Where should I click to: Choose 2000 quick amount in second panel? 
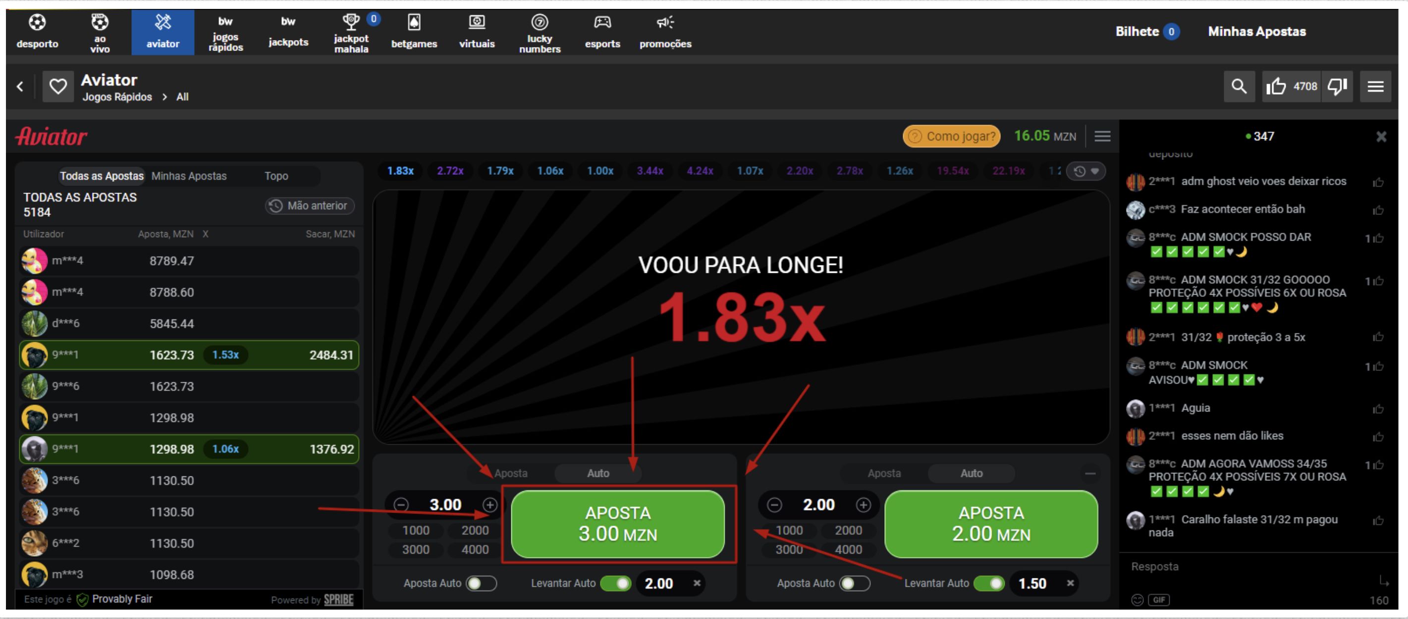pos(848,530)
